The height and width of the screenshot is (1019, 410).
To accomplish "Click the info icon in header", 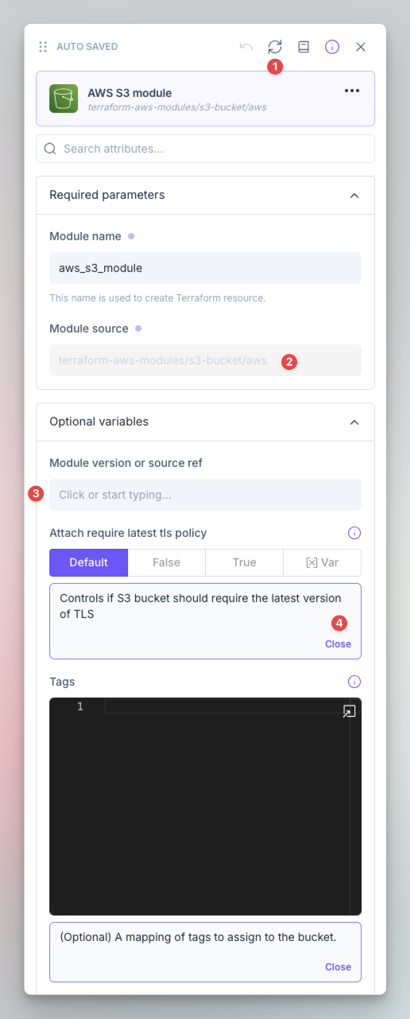I will [332, 47].
